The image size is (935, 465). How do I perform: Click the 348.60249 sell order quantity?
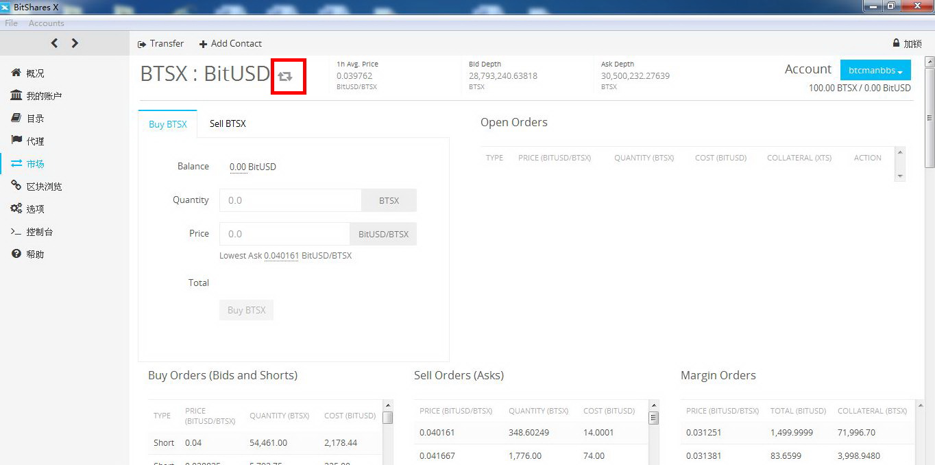click(530, 433)
